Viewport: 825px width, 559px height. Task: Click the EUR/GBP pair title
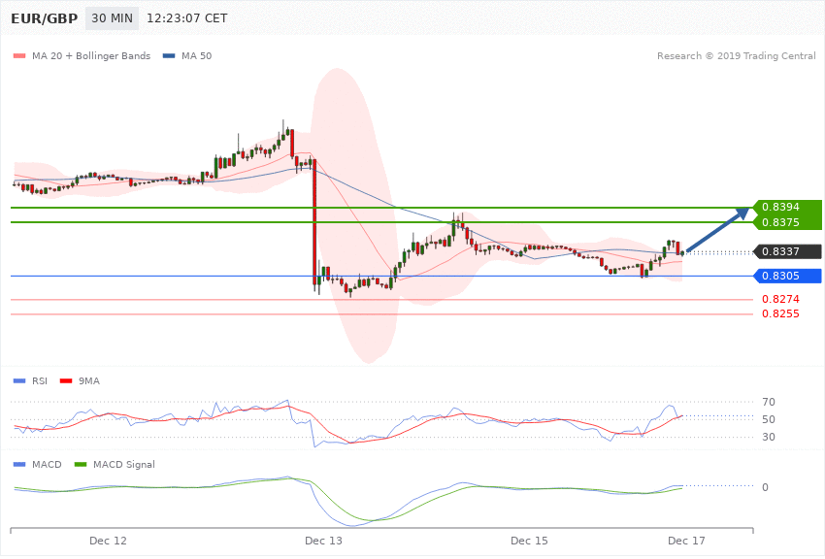pos(45,18)
